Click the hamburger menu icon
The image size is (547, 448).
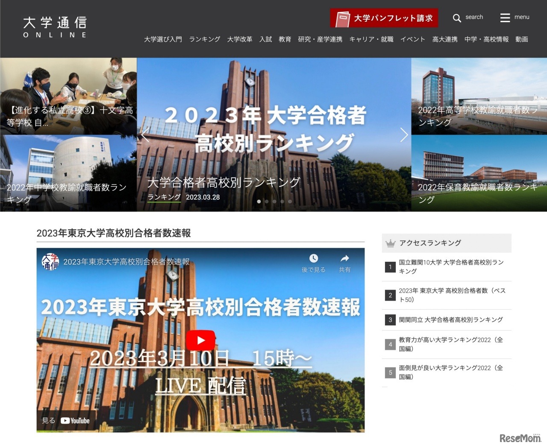click(x=505, y=18)
